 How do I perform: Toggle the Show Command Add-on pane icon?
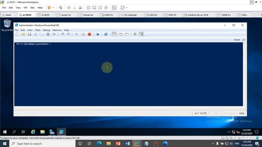pyautogui.click(x=141, y=34)
